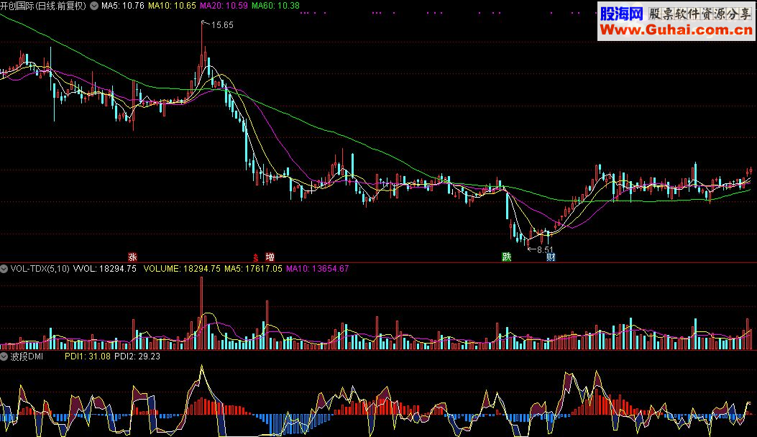Click the red 涨 event marker
The height and width of the screenshot is (437, 757).
[132, 257]
